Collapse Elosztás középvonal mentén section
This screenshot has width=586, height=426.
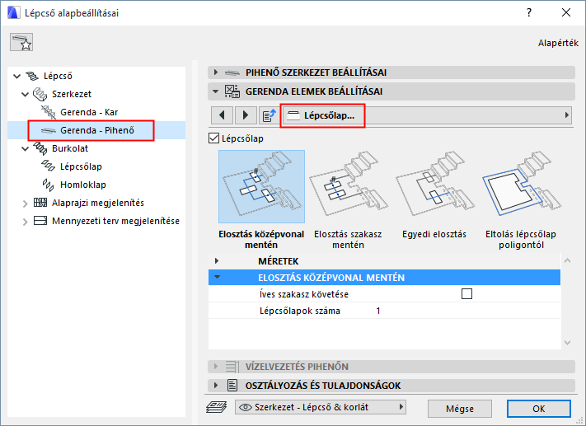click(x=217, y=278)
